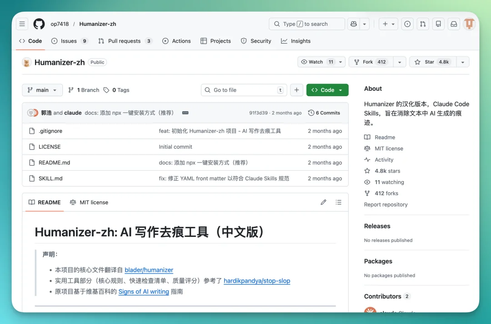Image resolution: width=491 pixels, height=324 pixels.
Task: Open the notifications inbox icon
Action: (454, 24)
